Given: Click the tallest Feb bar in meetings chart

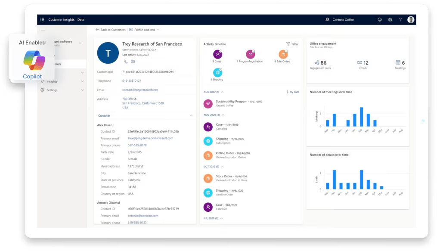Looking at the screenshot, I should (x=361, y=117).
